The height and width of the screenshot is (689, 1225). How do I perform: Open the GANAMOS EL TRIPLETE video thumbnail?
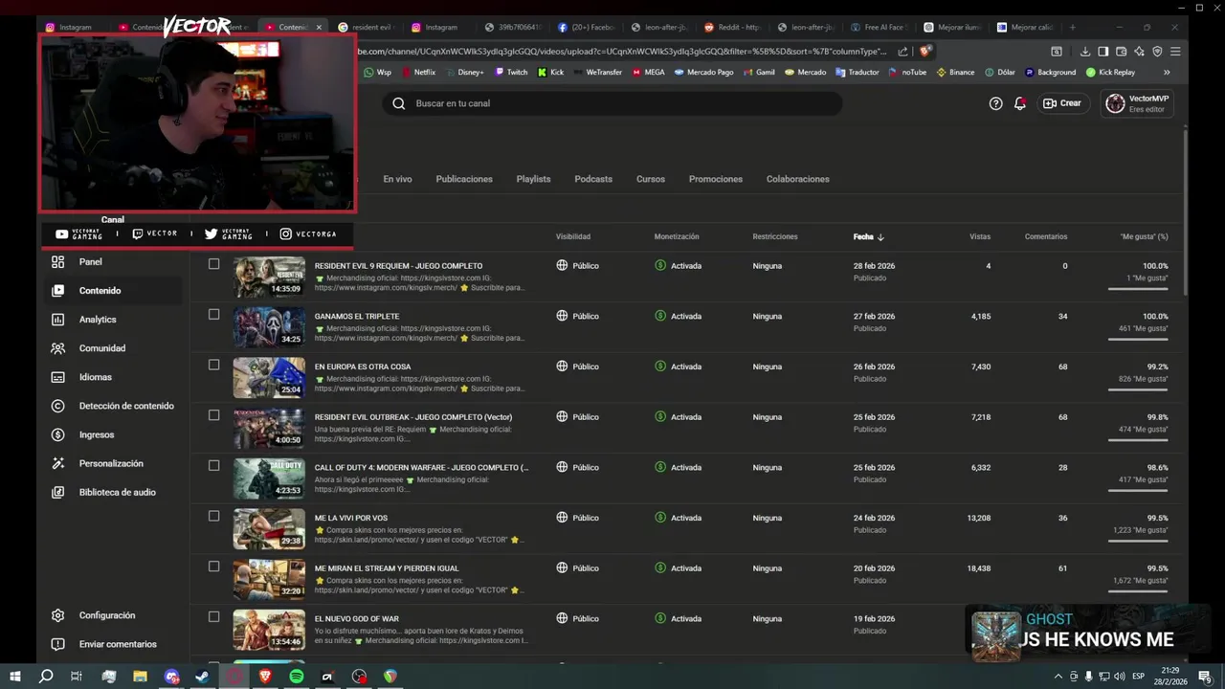(x=269, y=327)
